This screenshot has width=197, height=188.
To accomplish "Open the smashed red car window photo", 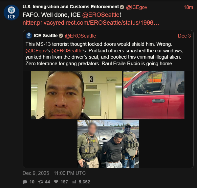I will (x=154, y=95).
